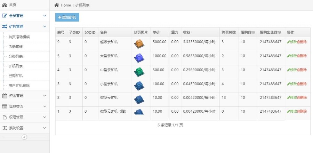The width and height of the screenshot is (313, 153).
Task: Click the file icon beside 权限管理
Action: (5, 117)
